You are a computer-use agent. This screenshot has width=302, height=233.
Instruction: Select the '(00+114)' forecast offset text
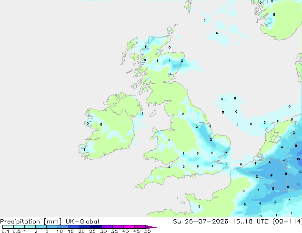point(287,222)
